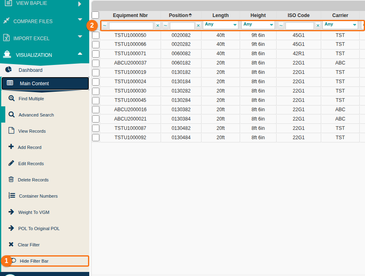Click the Position cell 0130482
Image resolution: width=365 pixels, height=276 pixels.
click(x=181, y=128)
